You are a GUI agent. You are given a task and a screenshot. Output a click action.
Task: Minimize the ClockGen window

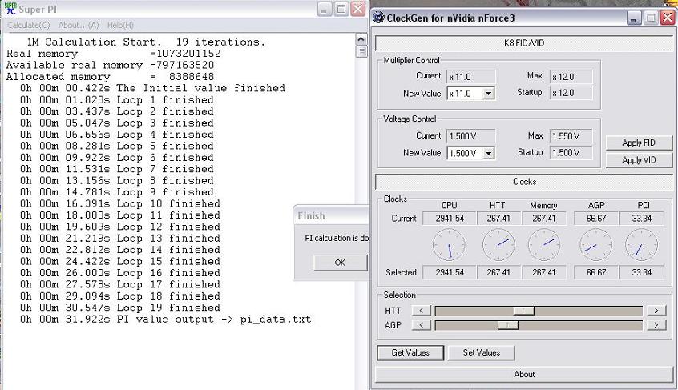[x=634, y=18]
